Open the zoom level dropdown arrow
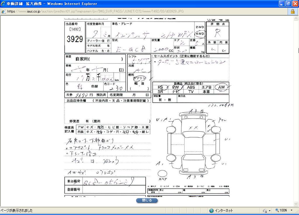 pyautogui.click(x=292, y=210)
